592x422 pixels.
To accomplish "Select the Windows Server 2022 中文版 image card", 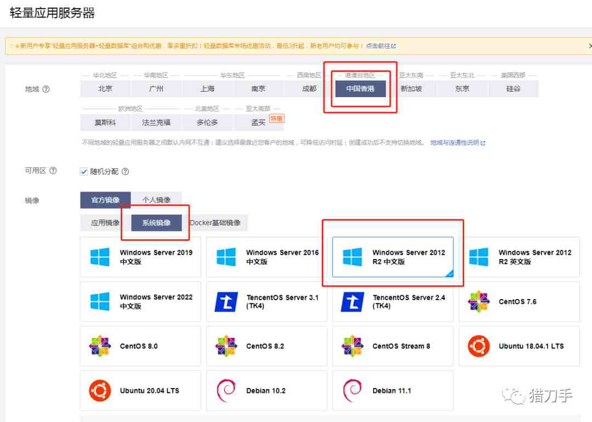I will click(x=140, y=301).
